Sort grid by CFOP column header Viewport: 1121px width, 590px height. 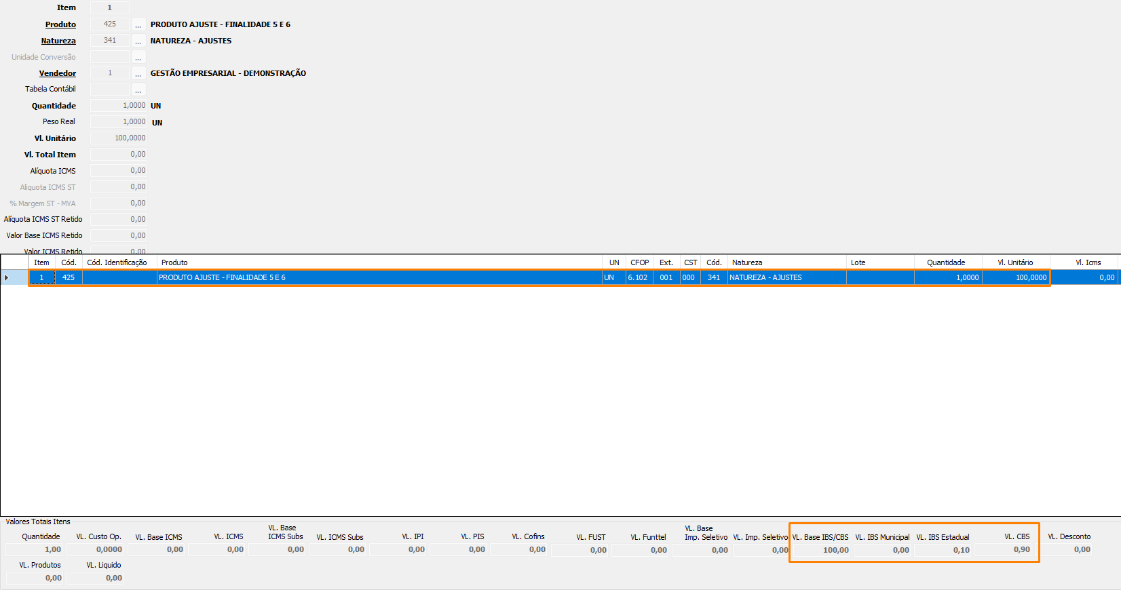[639, 262]
